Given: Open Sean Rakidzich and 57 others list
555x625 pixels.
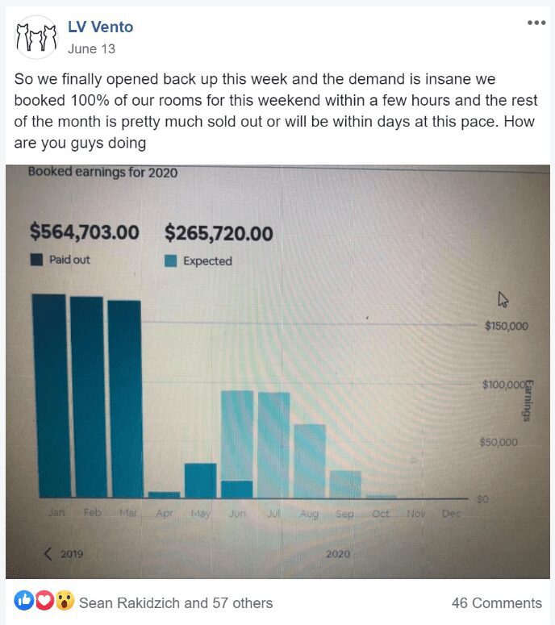Looking at the screenshot, I should (x=176, y=603).
